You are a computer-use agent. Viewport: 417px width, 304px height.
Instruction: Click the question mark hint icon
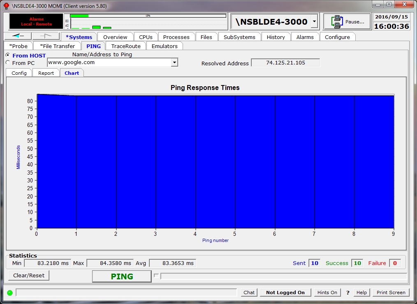347,292
